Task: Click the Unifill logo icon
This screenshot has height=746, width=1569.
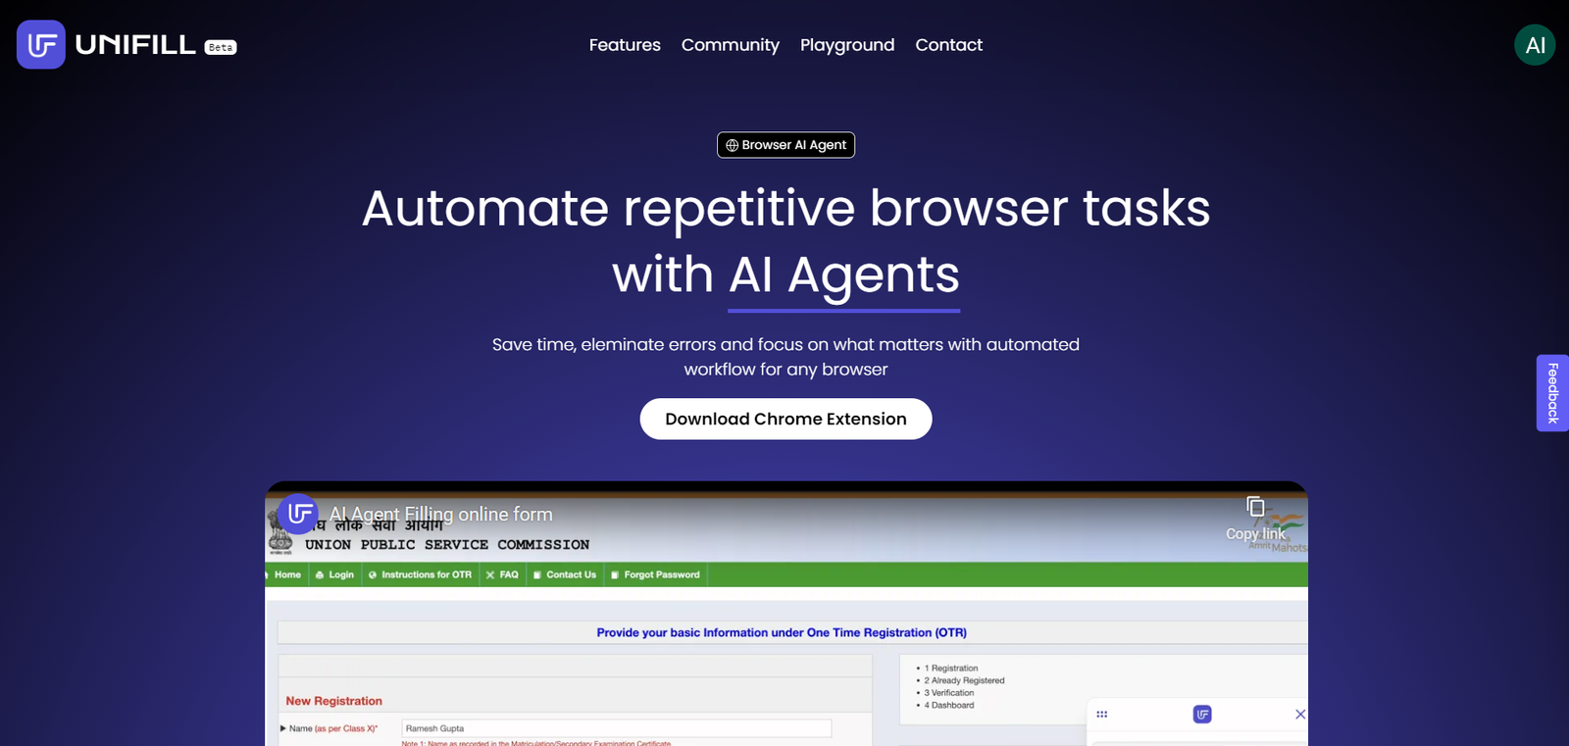Action: pos(41,44)
